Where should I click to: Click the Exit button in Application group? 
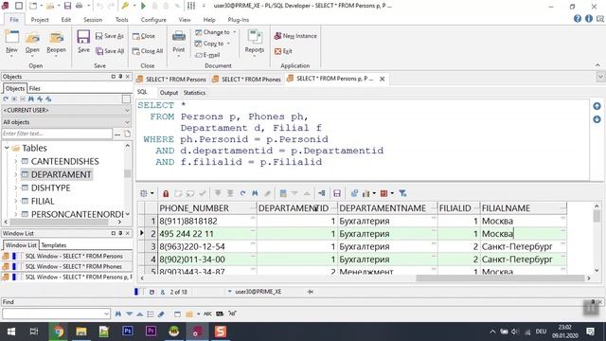pyautogui.click(x=283, y=51)
